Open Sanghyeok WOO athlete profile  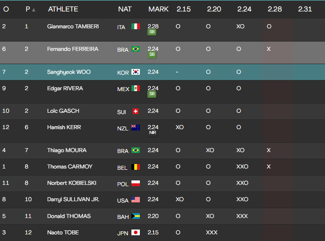pyautogui.click(x=69, y=72)
